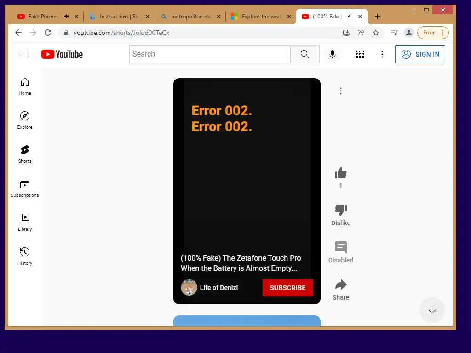Close the metropolitan tab

point(218,17)
